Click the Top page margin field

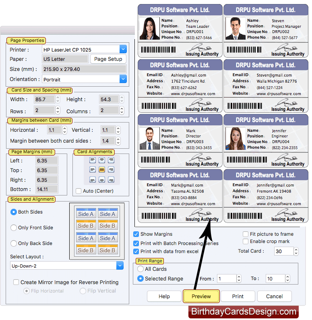(47, 170)
